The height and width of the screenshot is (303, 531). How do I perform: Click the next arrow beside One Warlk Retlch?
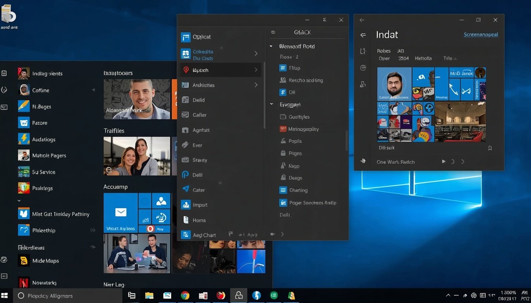(x=463, y=162)
